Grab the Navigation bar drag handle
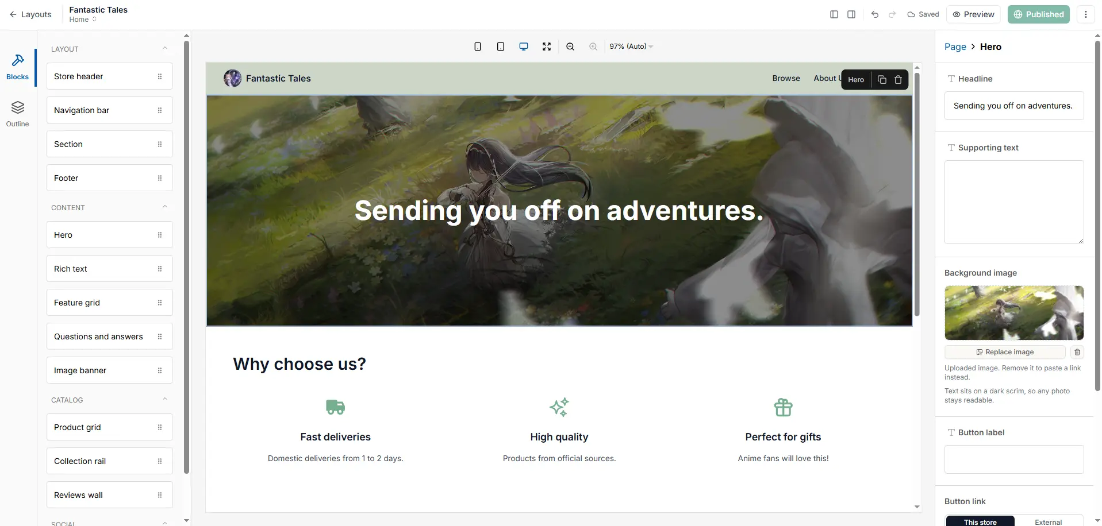 [160, 110]
